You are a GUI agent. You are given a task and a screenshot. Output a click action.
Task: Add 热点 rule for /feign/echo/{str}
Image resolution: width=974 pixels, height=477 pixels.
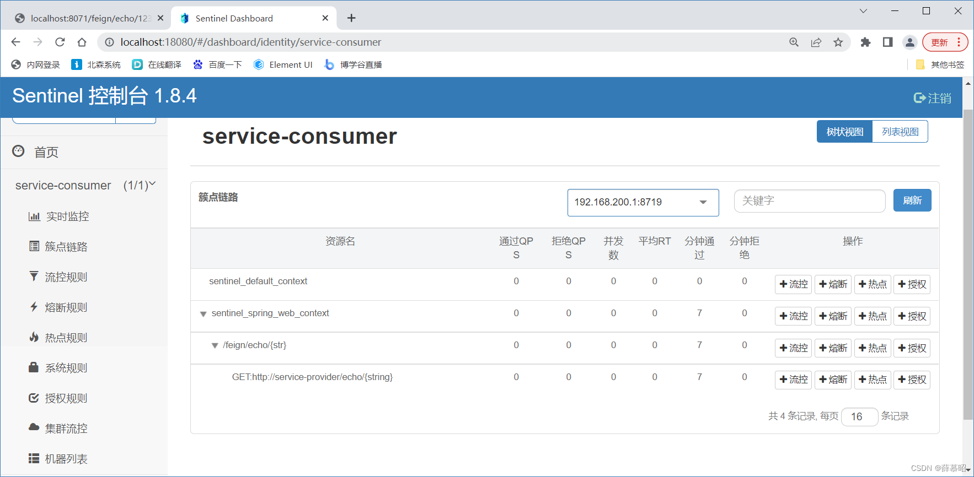click(873, 348)
